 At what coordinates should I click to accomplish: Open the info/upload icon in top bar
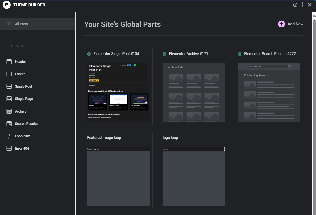[295, 5]
